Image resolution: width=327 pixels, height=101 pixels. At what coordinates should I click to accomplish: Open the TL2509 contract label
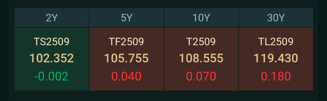pyautogui.click(x=276, y=42)
